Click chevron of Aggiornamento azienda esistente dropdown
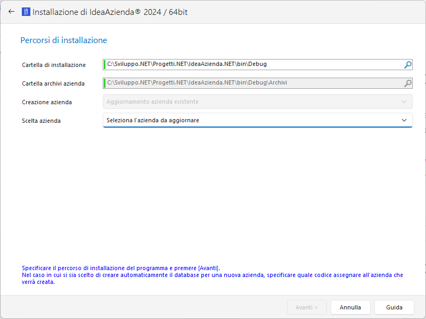The image size is (426, 319). click(404, 102)
